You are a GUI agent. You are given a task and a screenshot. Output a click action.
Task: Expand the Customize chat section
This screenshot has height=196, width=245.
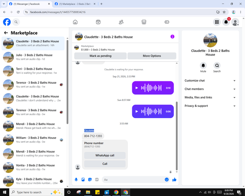pyautogui.click(x=210, y=80)
